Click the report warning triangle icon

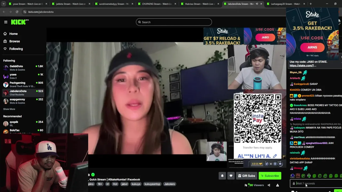(277, 185)
